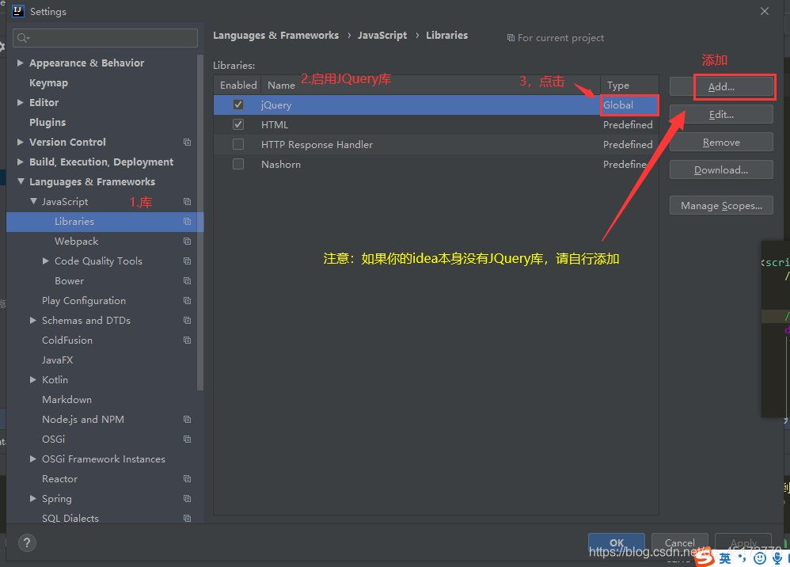Click the project-scope icon next to Spring
The width and height of the screenshot is (790, 567).
[x=187, y=498]
